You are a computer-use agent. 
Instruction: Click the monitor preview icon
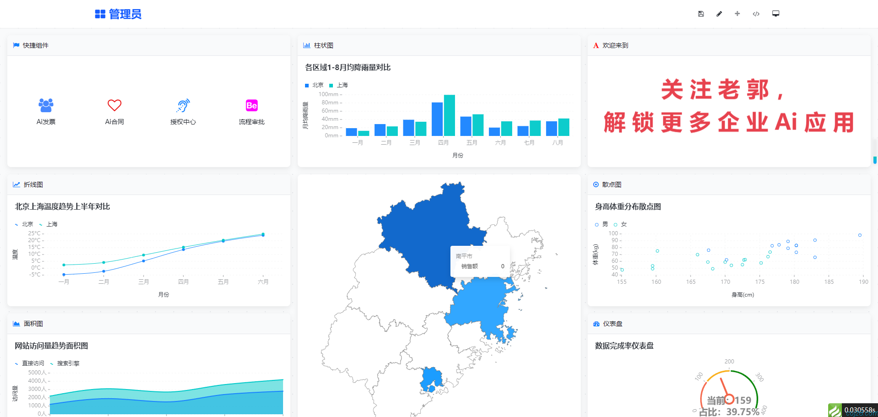776,14
